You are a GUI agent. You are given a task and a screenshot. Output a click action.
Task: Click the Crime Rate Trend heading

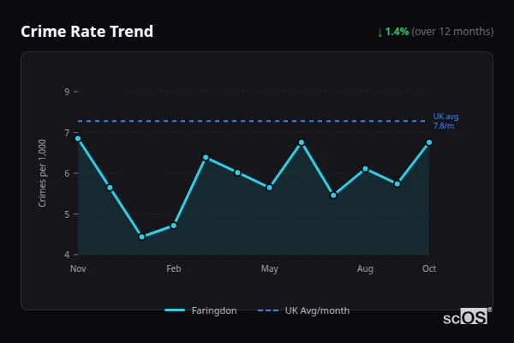87,32
